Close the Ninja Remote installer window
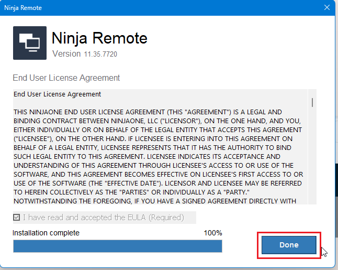 click(x=327, y=7)
